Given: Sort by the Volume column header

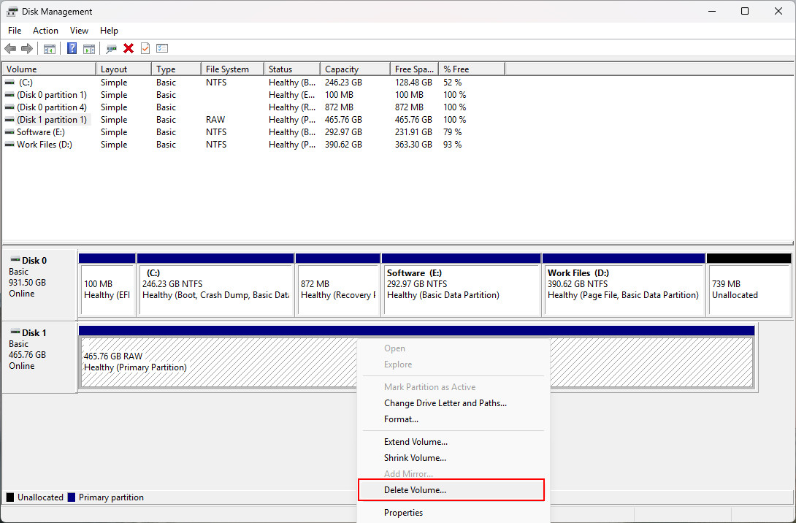Looking at the screenshot, I should 49,69.
